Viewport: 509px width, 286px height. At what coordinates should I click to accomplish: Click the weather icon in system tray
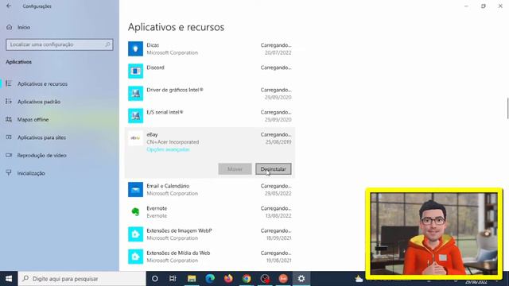click(x=359, y=279)
